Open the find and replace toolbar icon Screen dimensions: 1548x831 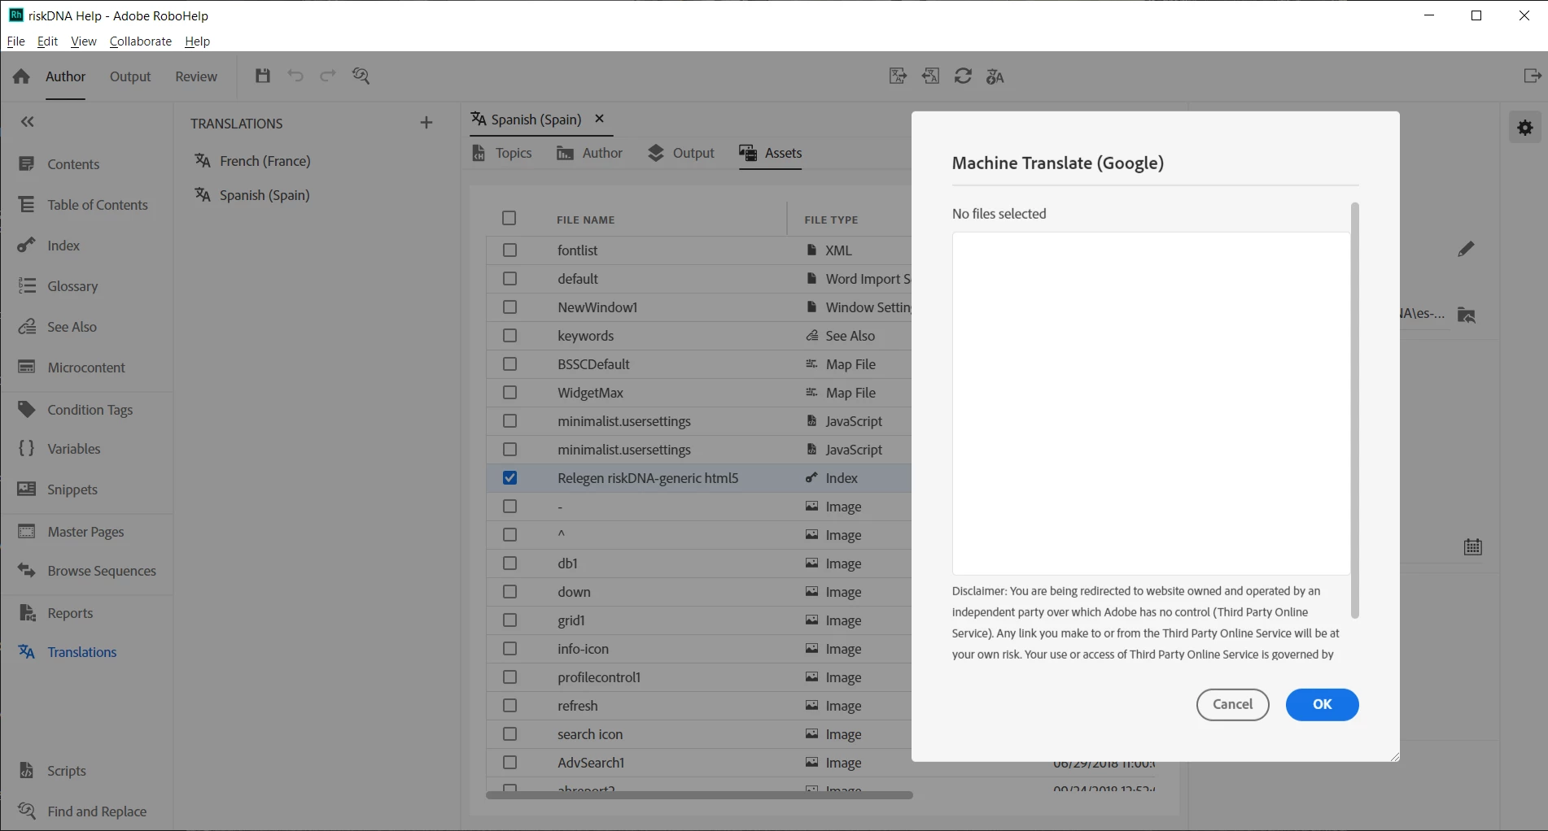click(361, 76)
